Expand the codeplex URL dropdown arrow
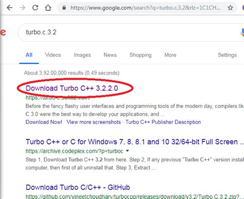Screen dimensions: 244x199 coord(127,151)
